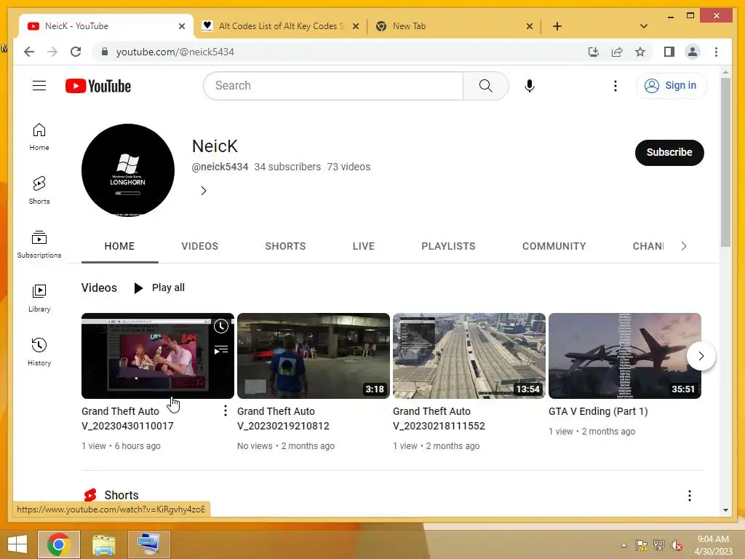Open Chrome three-dot menu
Screen dimensions: 745x559
pyautogui.click(x=716, y=52)
